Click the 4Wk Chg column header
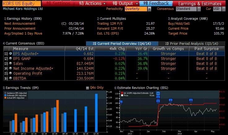Viewport: 228px width, 135px height. click(x=110, y=49)
